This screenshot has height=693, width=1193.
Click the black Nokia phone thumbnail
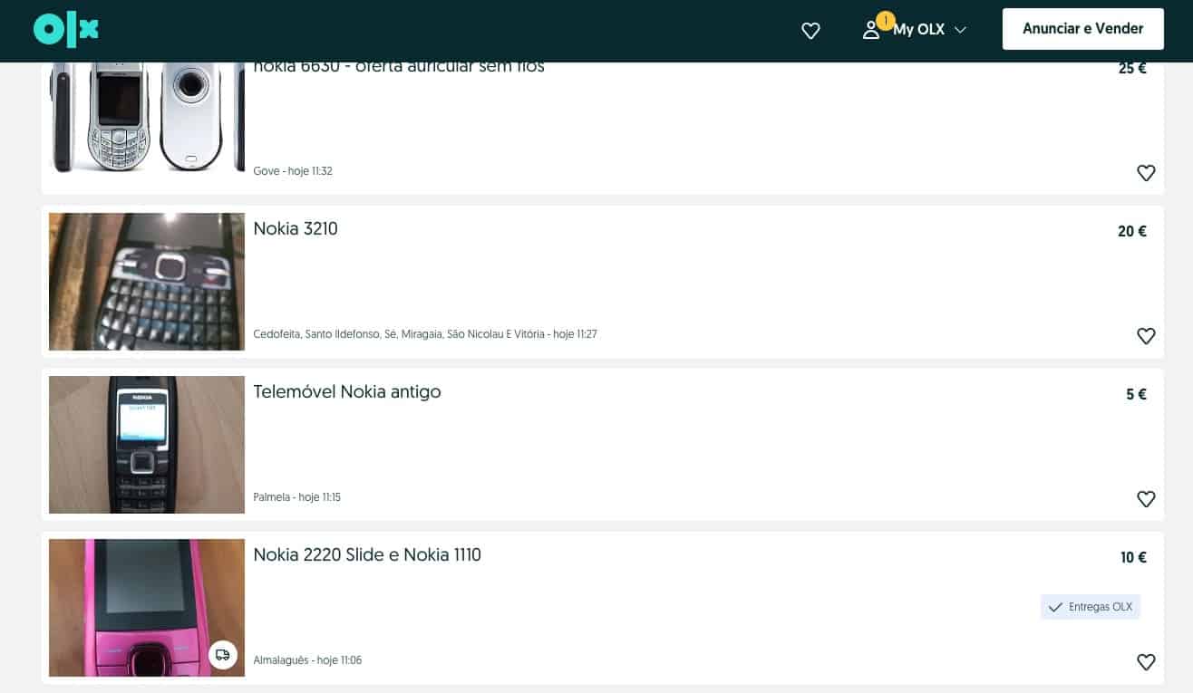pyautogui.click(x=146, y=445)
